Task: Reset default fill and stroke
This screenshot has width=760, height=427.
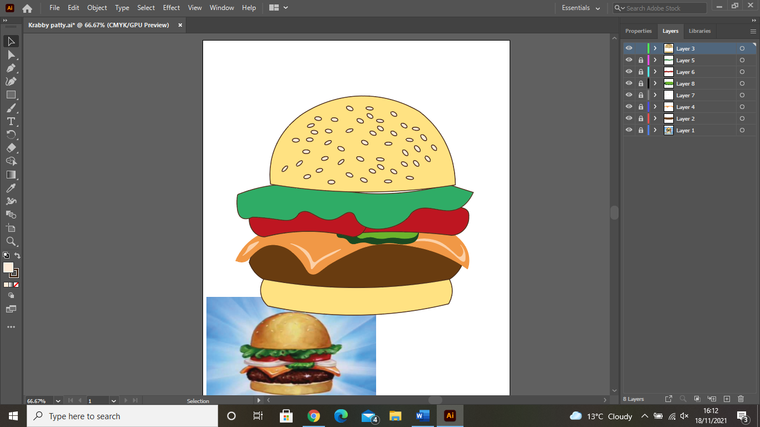Action: 6,256
